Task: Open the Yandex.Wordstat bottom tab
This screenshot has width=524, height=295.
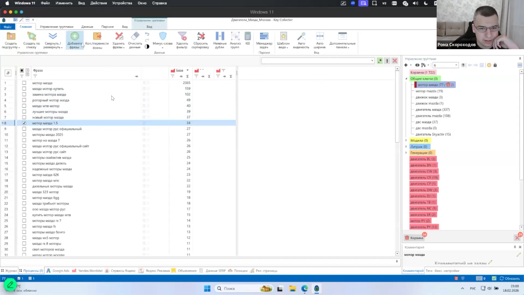Action: click(87, 271)
